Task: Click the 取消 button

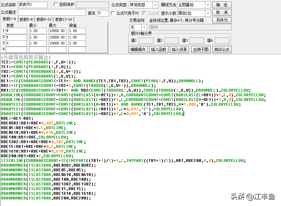Action: point(222,13)
